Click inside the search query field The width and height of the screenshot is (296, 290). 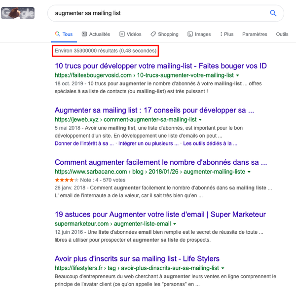tap(158, 13)
